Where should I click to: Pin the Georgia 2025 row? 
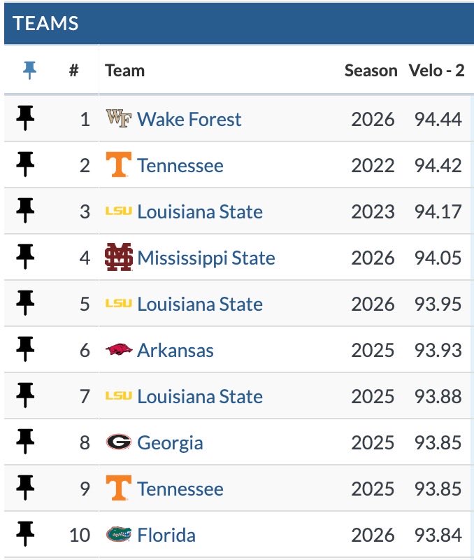pos(25,442)
